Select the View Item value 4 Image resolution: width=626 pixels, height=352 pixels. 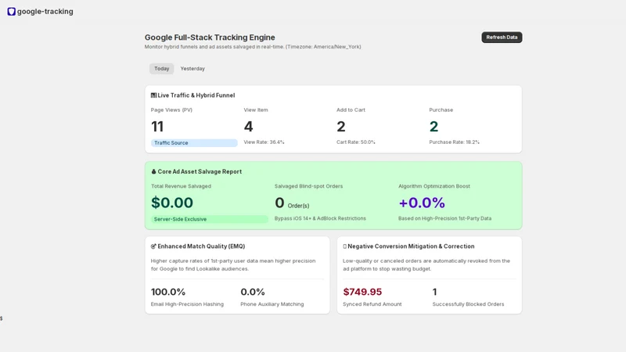pyautogui.click(x=248, y=127)
